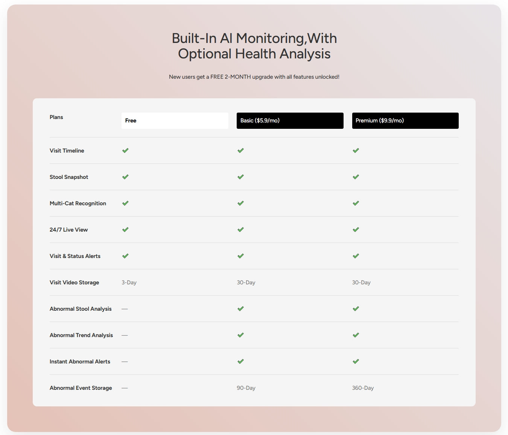Click the Visit Video Storage row label
Viewport: 508px width, 435px height.
click(x=75, y=282)
